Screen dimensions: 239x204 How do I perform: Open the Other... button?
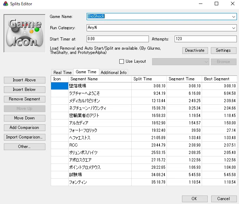pyautogui.click(x=25, y=147)
